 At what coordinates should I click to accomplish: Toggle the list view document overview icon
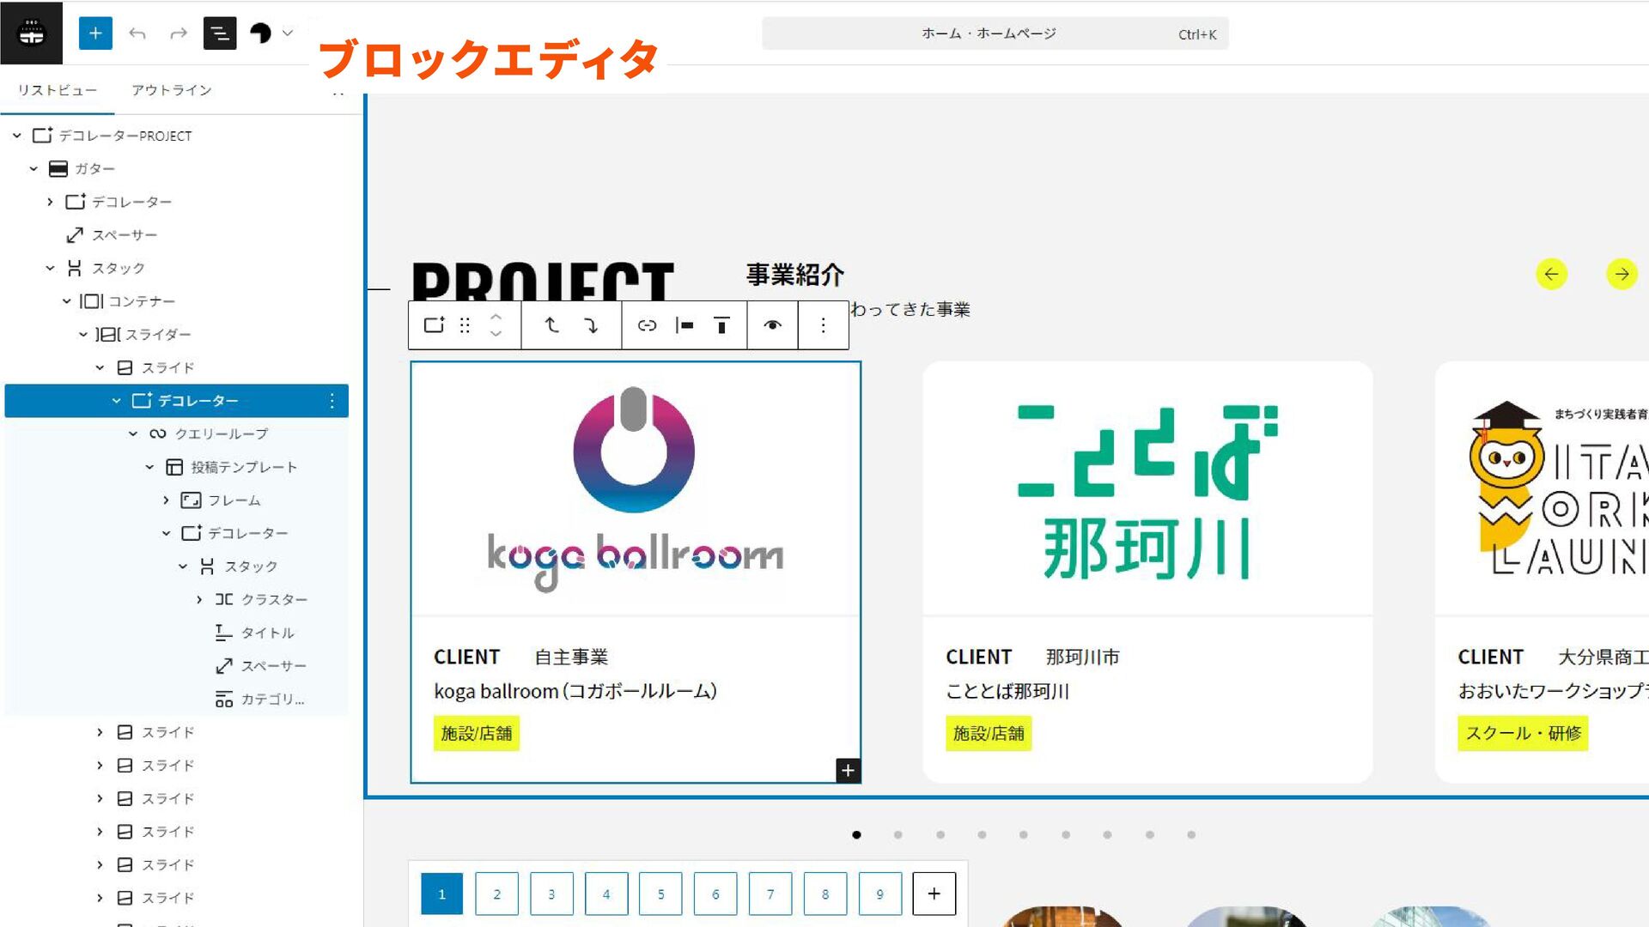[220, 33]
